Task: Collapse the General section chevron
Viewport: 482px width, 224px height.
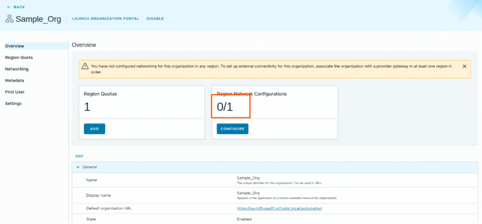Action: (78, 167)
